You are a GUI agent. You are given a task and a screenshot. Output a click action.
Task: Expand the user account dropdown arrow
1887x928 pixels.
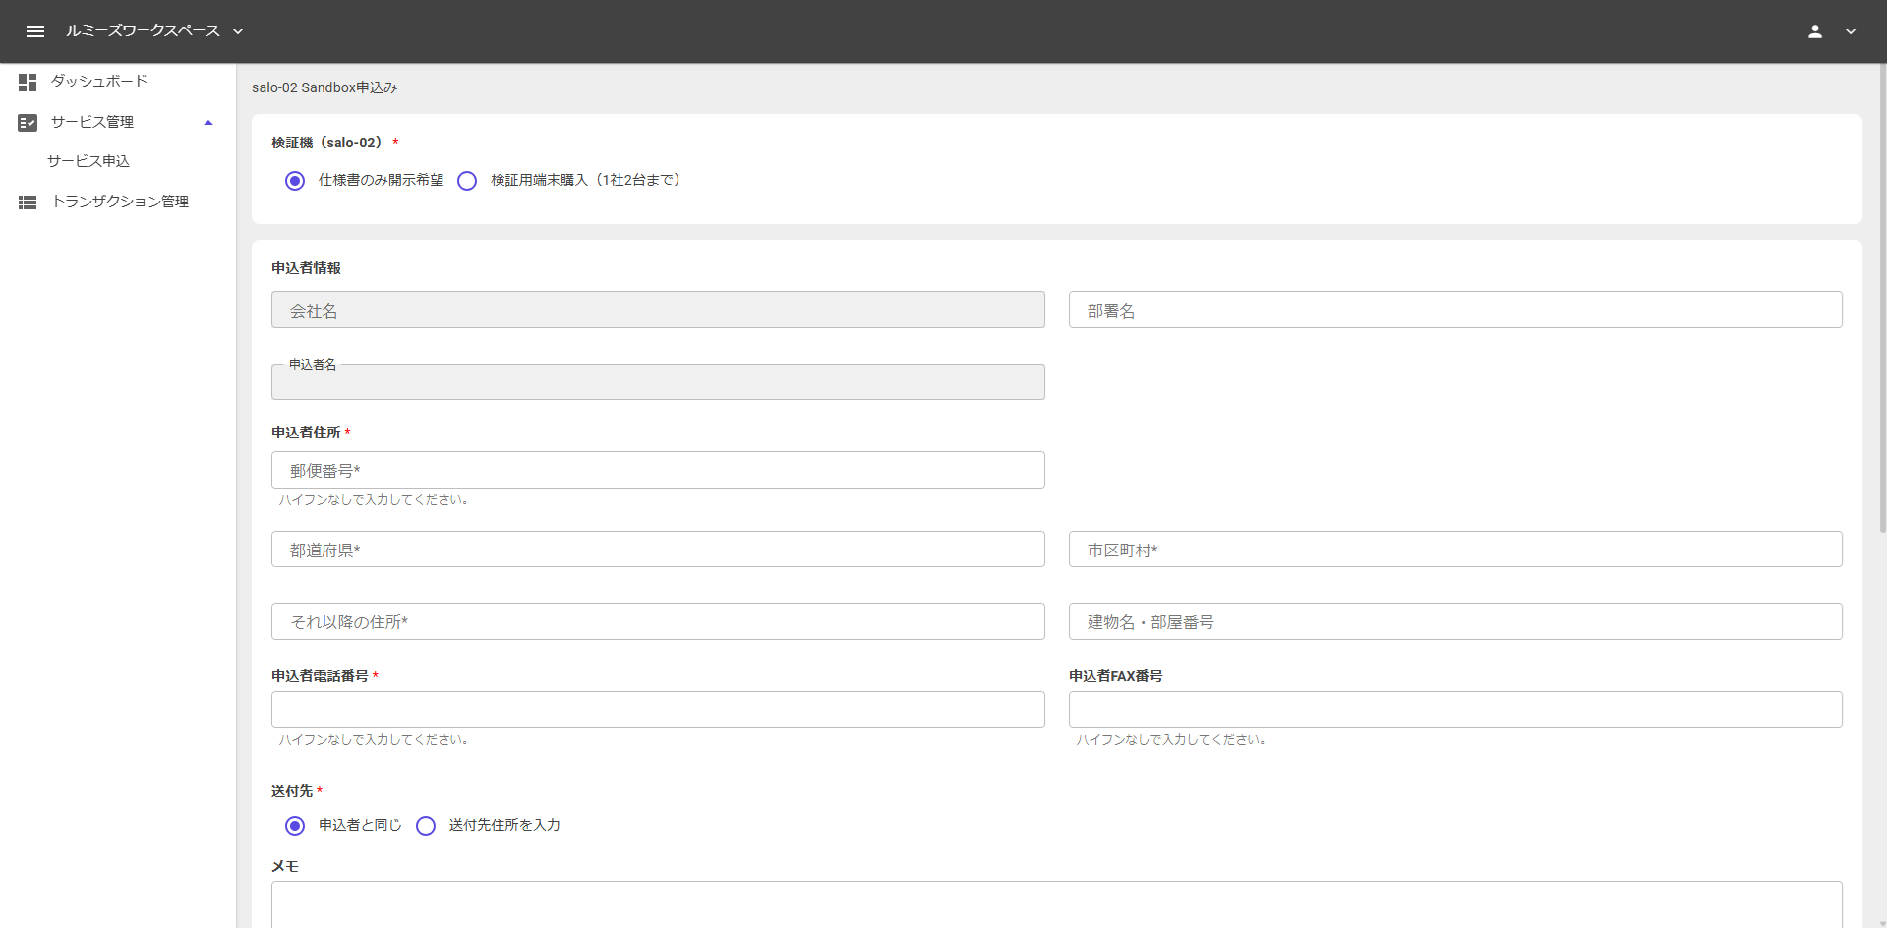[x=1851, y=31]
